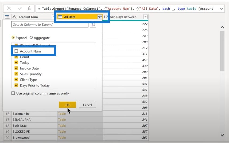Open Min Days Between column filter dropdown
The height and width of the screenshot is (143, 229).
click(145, 17)
